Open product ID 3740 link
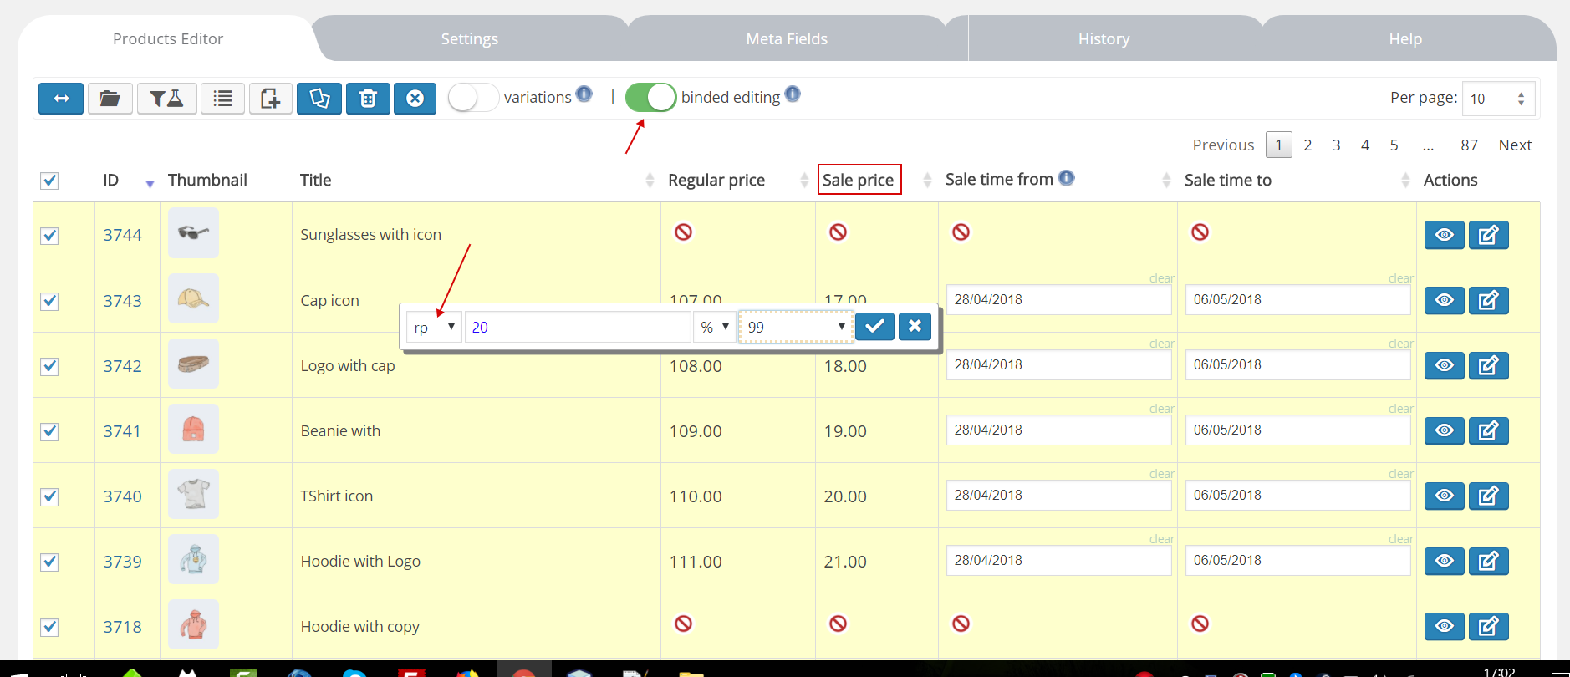Image resolution: width=1570 pixels, height=677 pixels. coord(122,496)
